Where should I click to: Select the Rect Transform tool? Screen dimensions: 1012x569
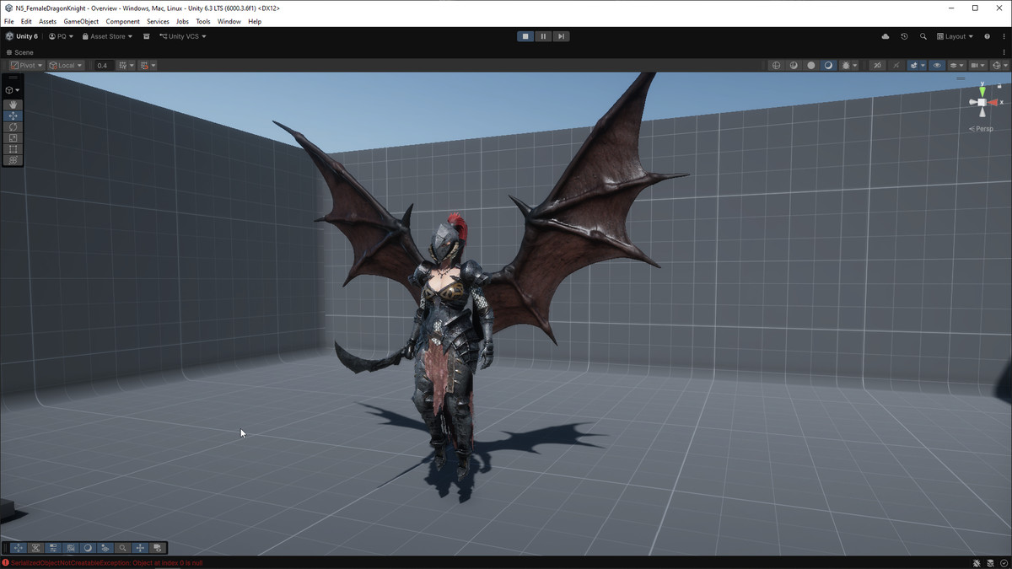coord(13,148)
